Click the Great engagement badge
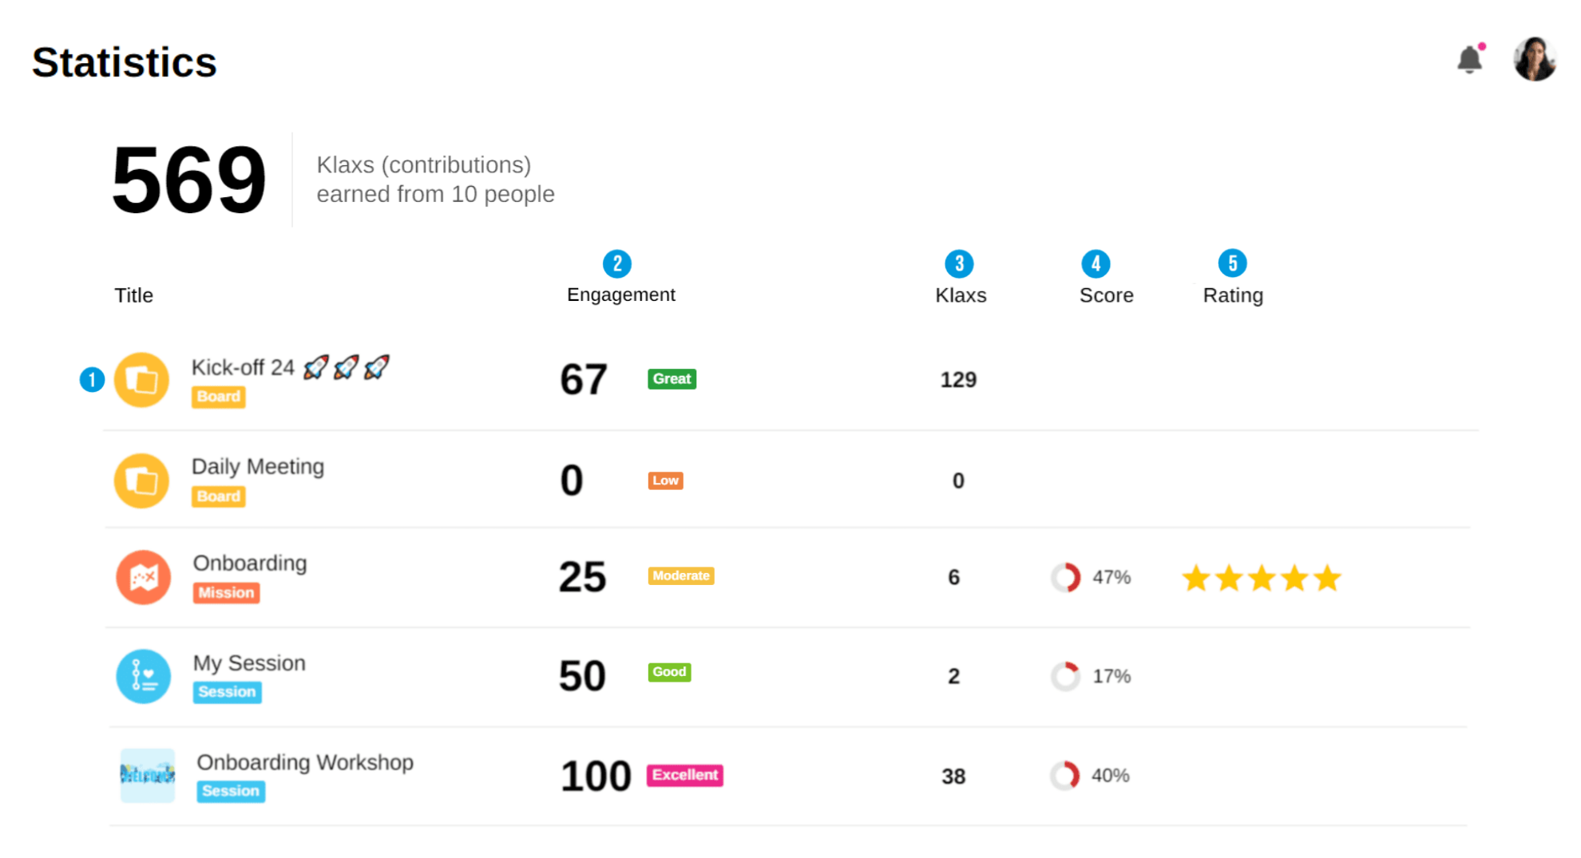Viewport: 1581px width, 858px height. 672,379
